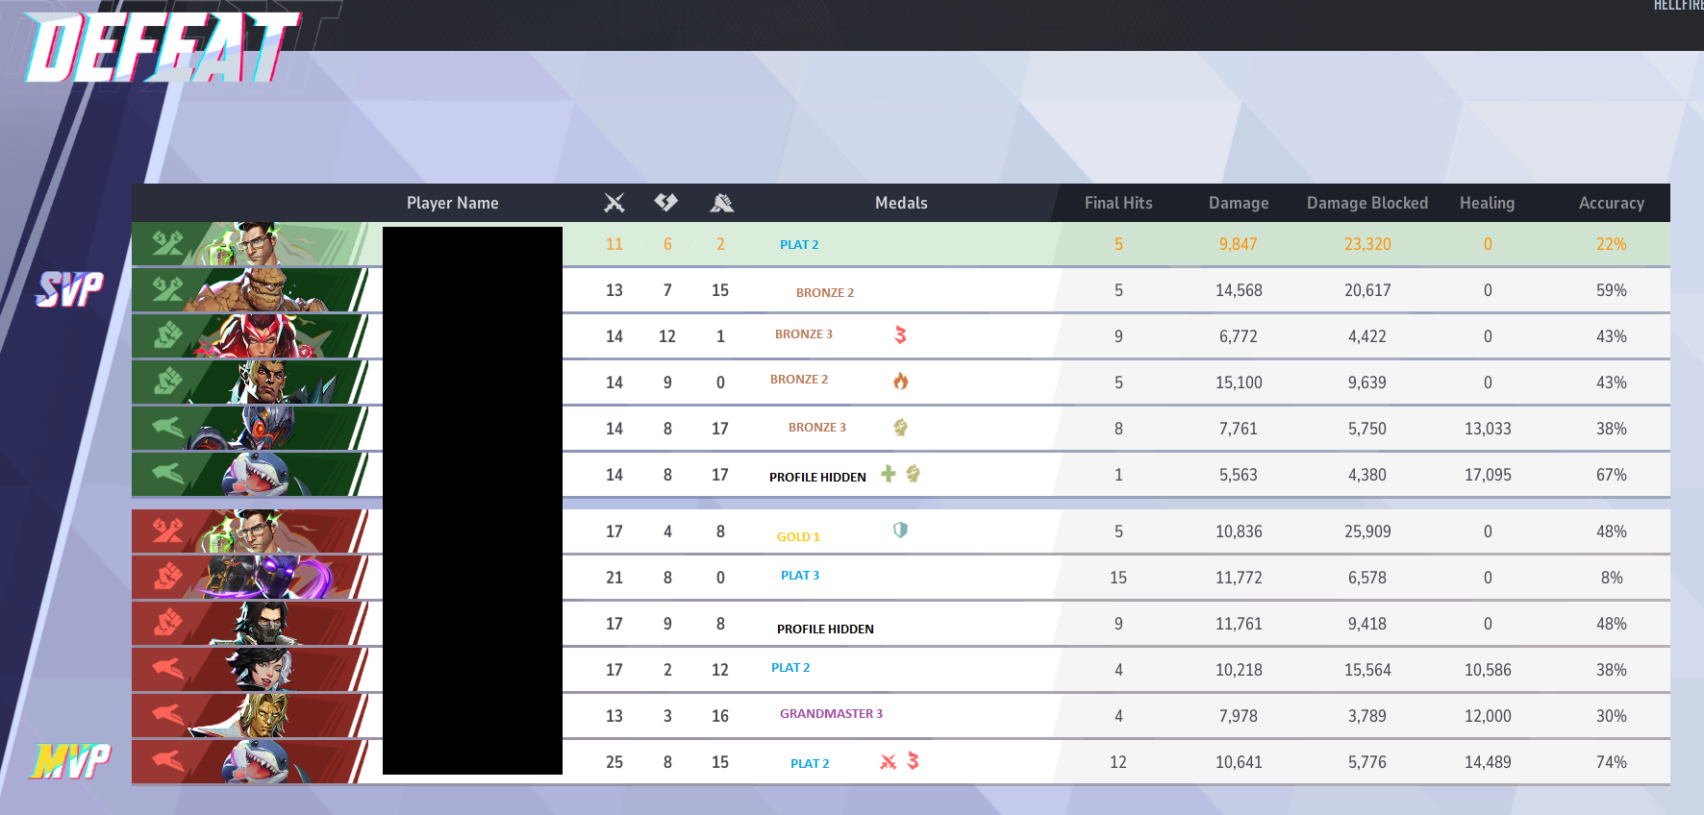
Task: Click the PLAT 3 rank label
Action: pos(800,575)
